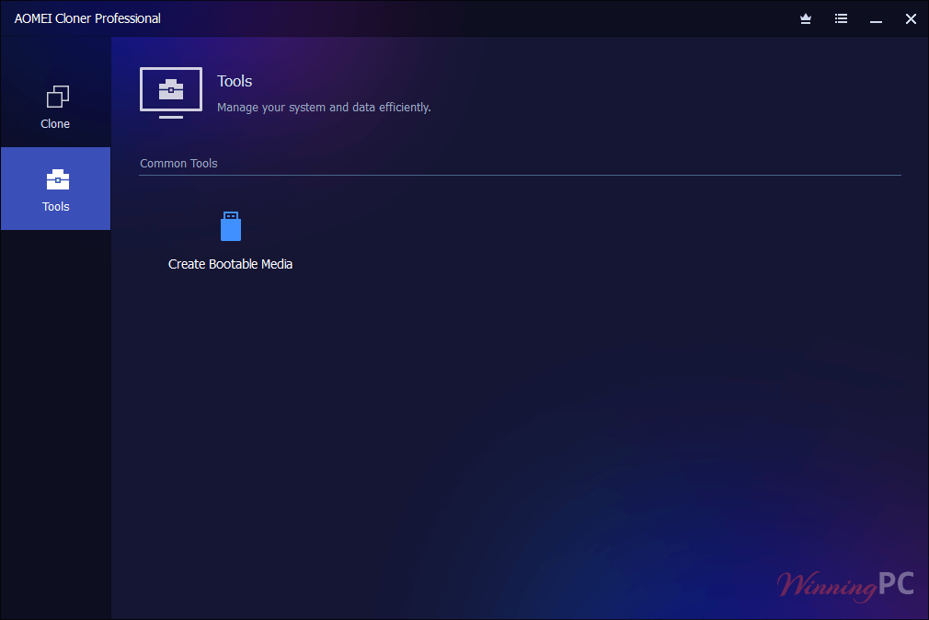
Task: Click the large Tools monitor icon
Action: (171, 93)
